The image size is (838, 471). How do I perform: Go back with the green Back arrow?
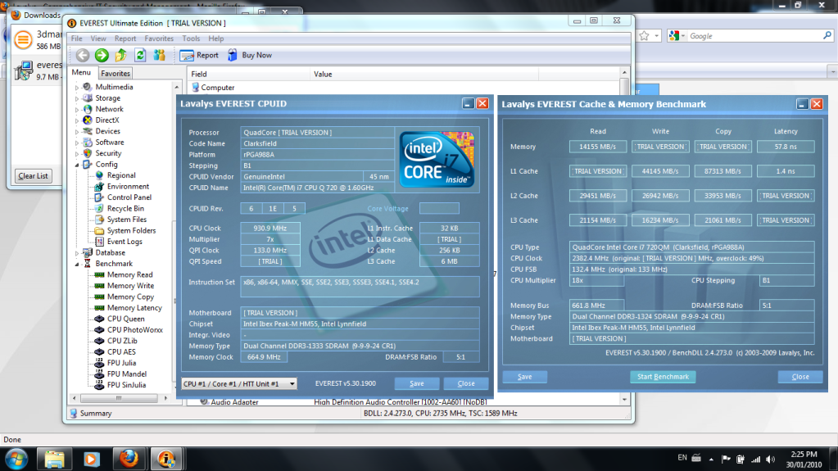(x=82, y=55)
